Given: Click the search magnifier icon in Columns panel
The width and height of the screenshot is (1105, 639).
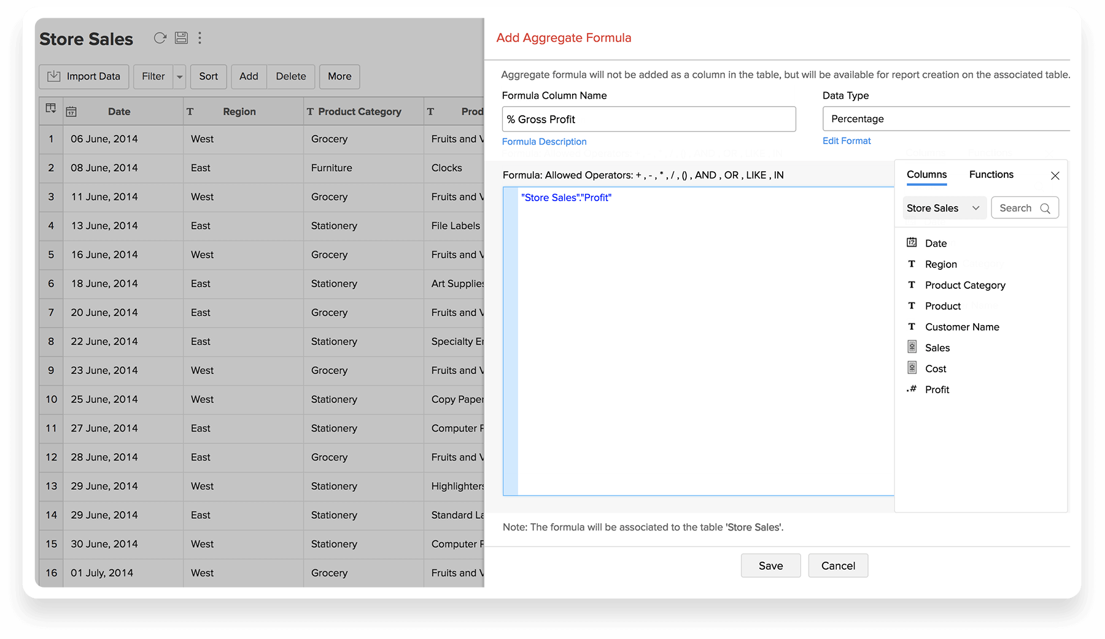Looking at the screenshot, I should click(1045, 209).
